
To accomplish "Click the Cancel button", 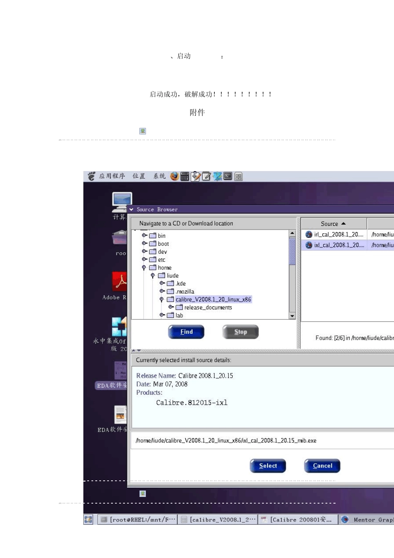I will (x=322, y=466).
